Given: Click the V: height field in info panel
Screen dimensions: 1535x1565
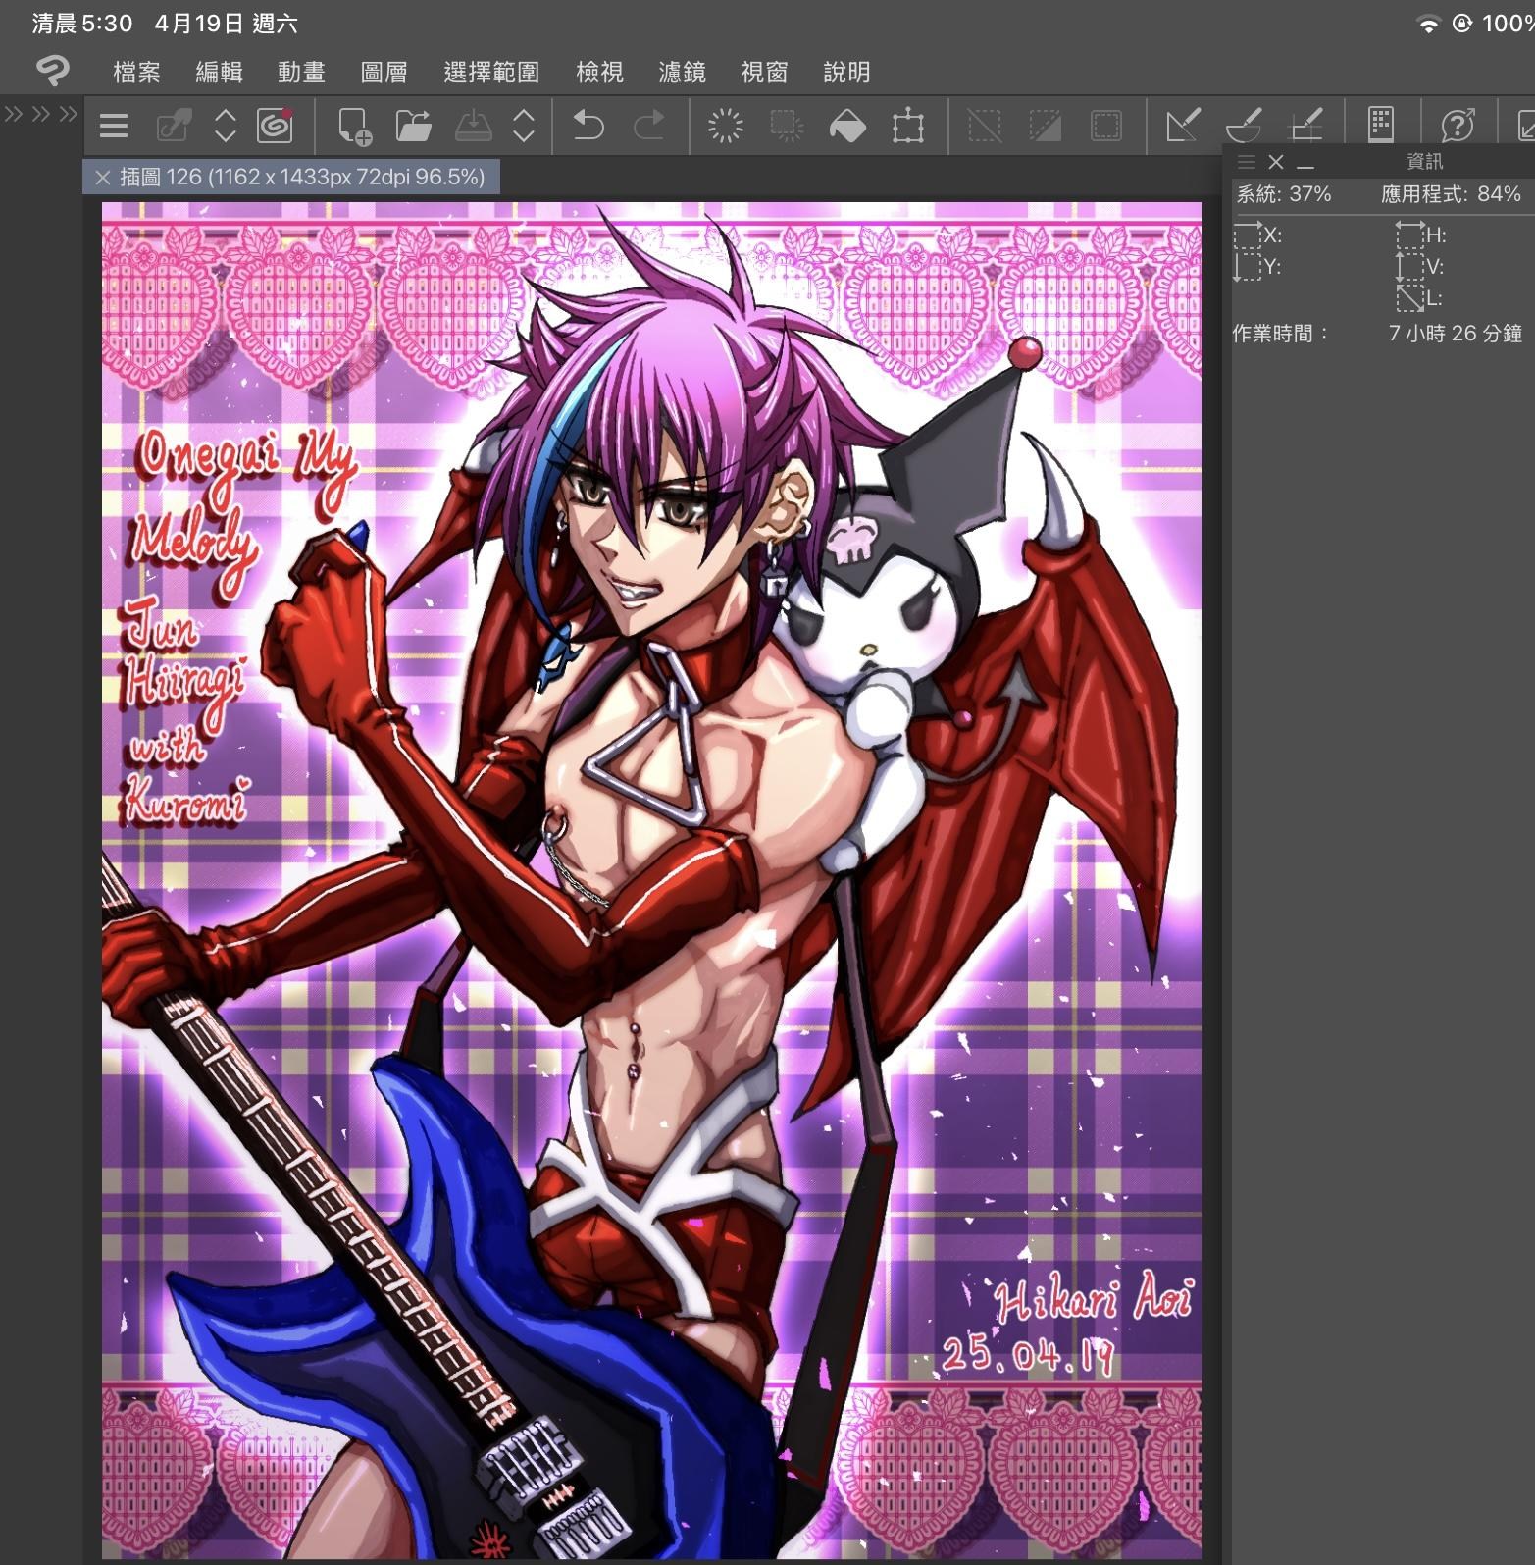Looking at the screenshot, I should pos(1420,266).
